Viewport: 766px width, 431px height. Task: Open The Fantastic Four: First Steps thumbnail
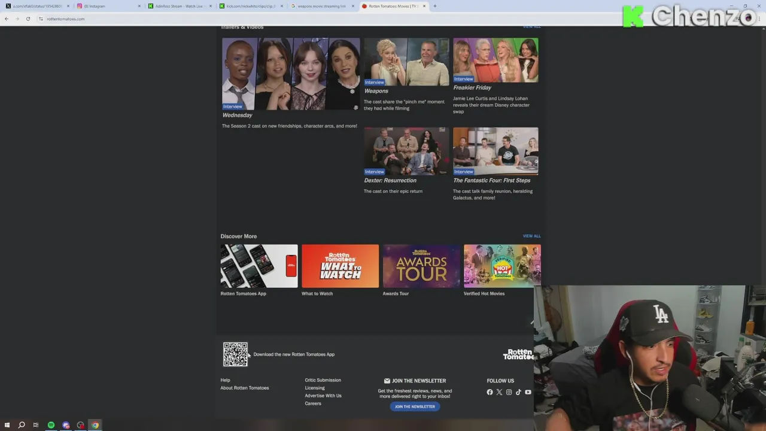(x=496, y=151)
